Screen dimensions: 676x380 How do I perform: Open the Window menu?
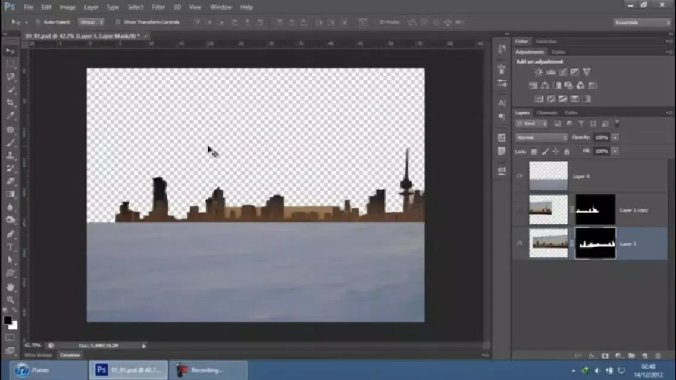221,7
